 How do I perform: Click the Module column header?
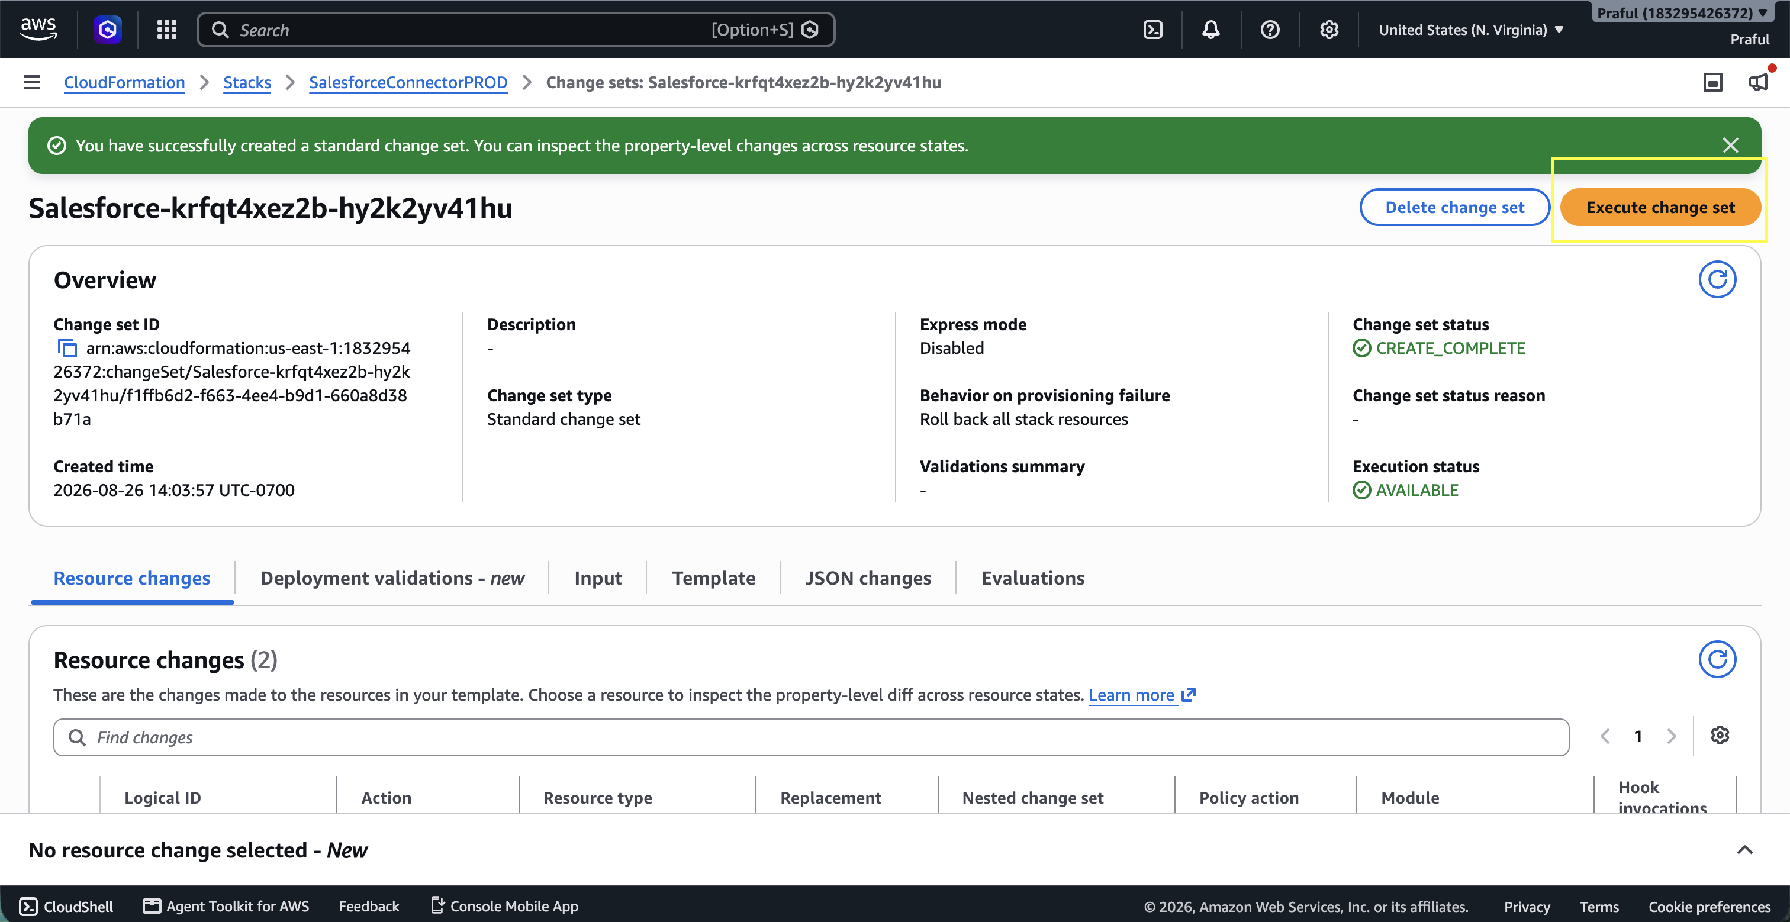(1411, 798)
